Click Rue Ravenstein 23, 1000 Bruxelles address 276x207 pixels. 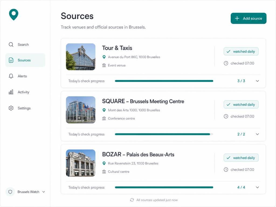(x=133, y=163)
